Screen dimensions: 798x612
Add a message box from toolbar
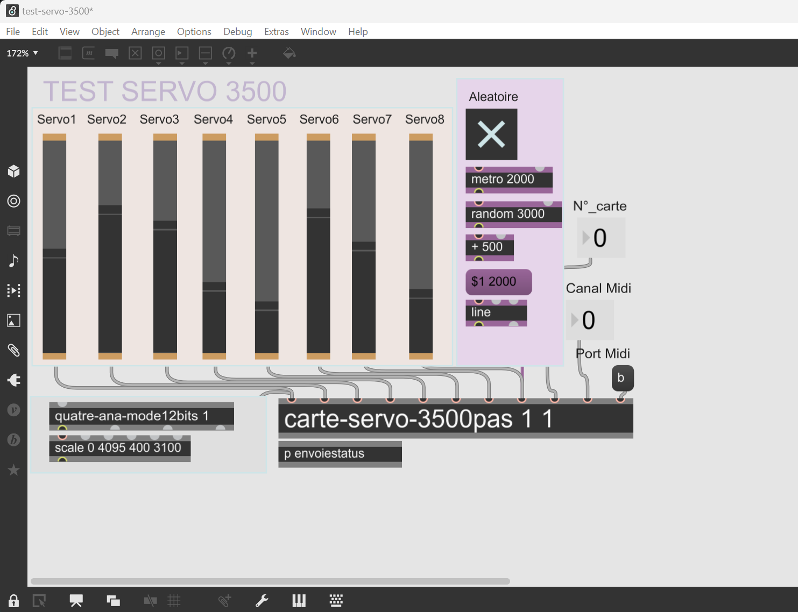click(88, 53)
